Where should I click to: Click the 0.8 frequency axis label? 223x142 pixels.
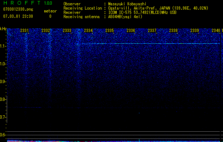coord(3,99)
